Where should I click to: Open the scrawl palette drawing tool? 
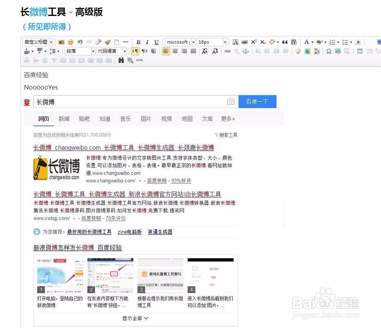coord(298,51)
